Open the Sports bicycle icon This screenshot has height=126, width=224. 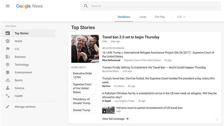(x=8, y=80)
